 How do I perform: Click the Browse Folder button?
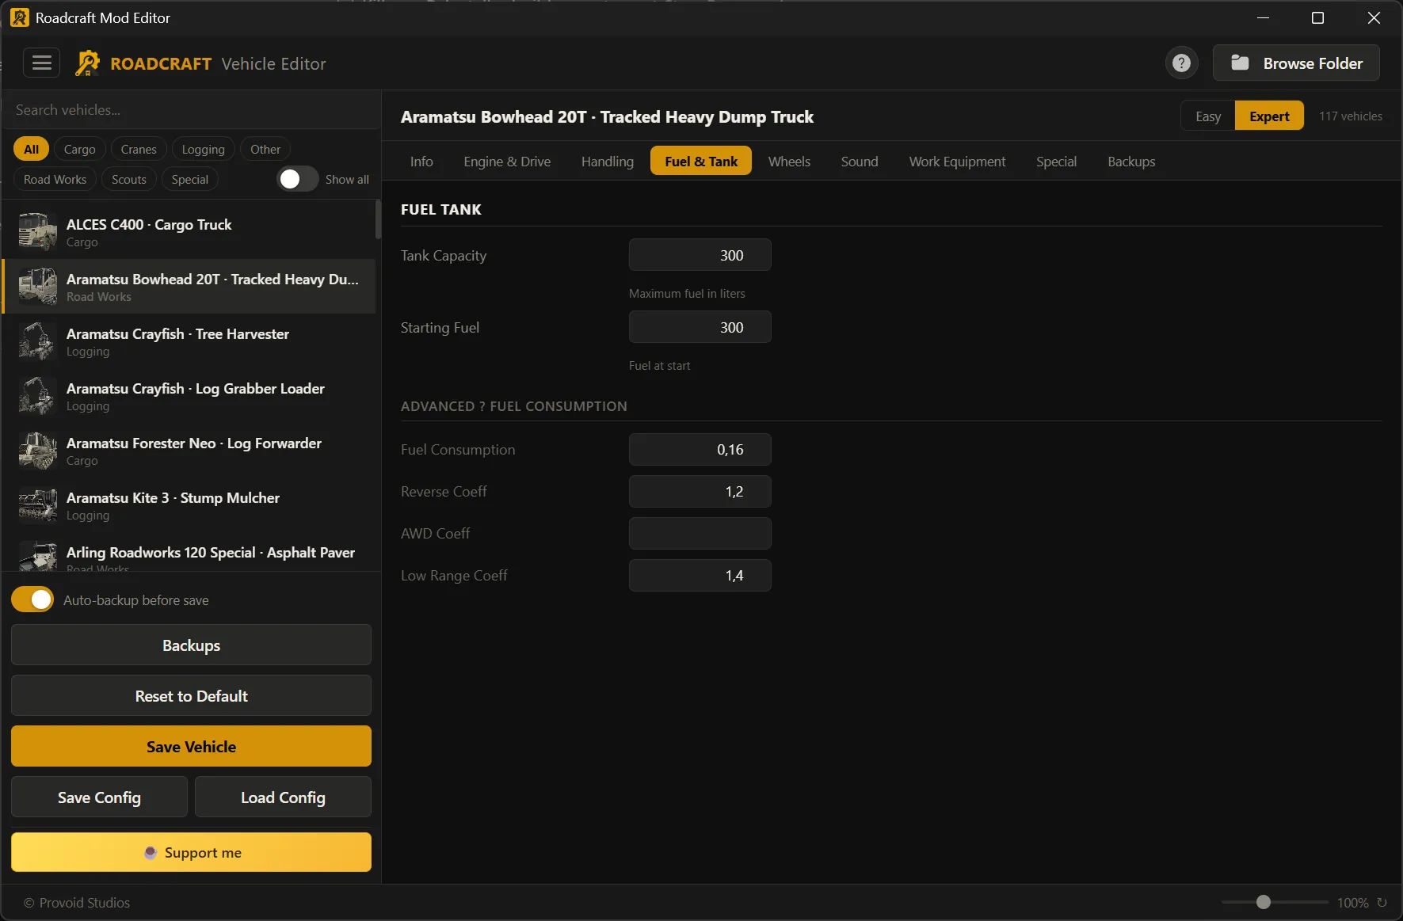(x=1296, y=63)
